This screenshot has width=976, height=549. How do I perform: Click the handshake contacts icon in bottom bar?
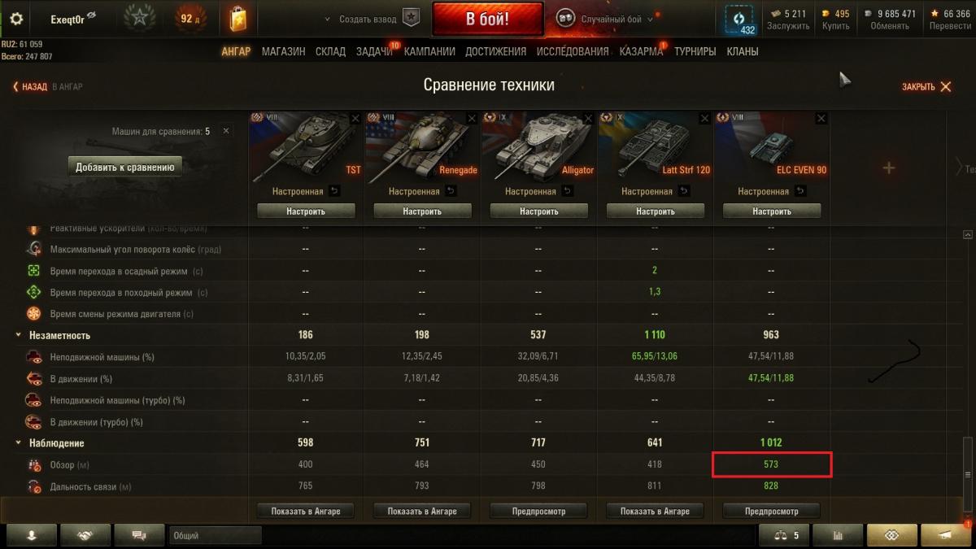[84, 535]
